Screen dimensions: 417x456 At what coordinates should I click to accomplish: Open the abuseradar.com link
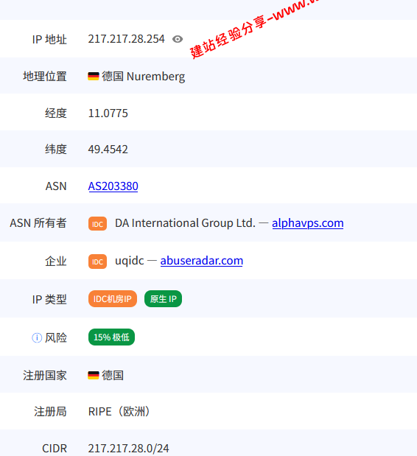tap(202, 261)
